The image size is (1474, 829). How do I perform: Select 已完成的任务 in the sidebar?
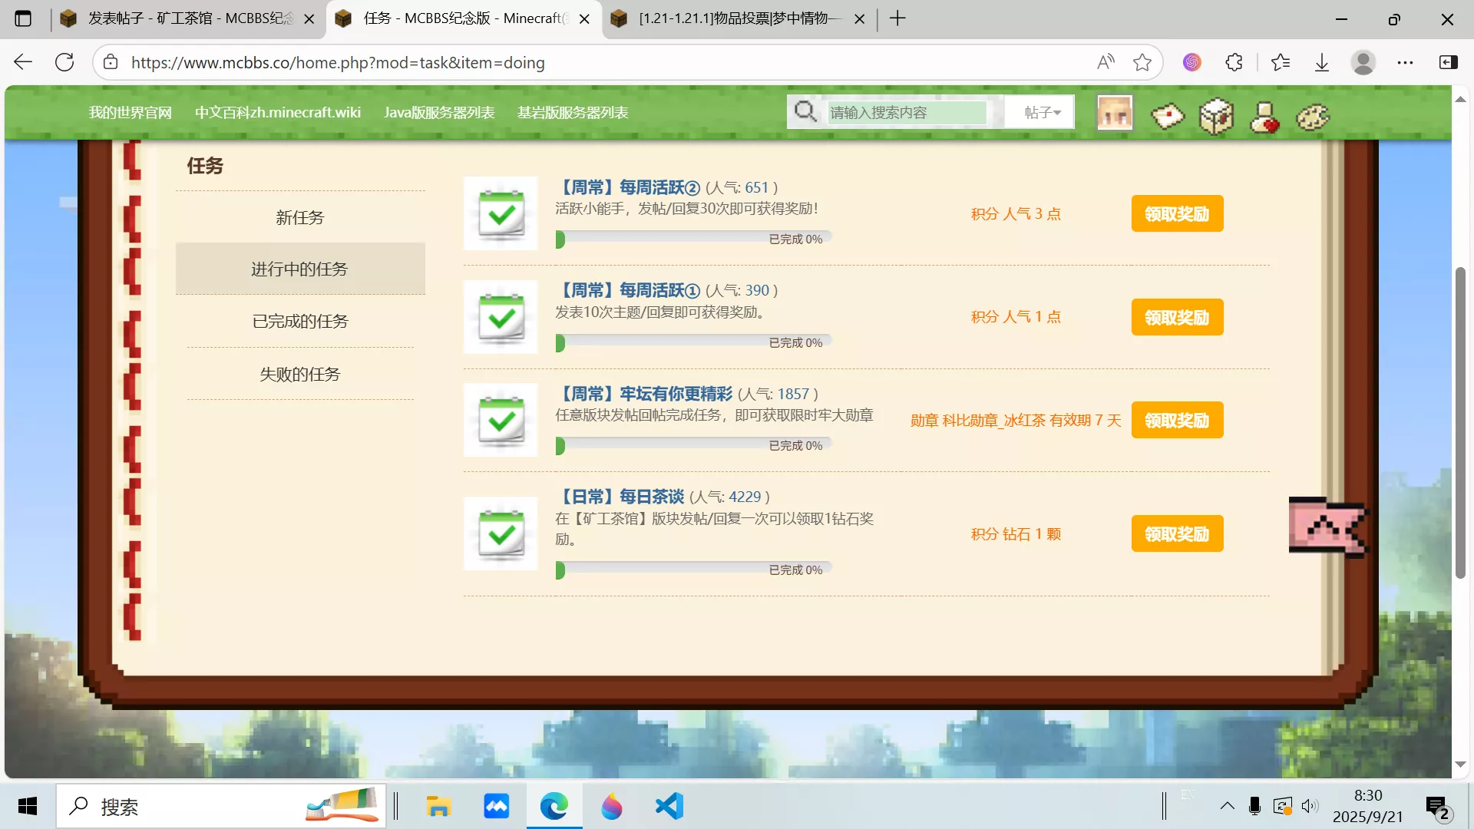click(x=300, y=321)
